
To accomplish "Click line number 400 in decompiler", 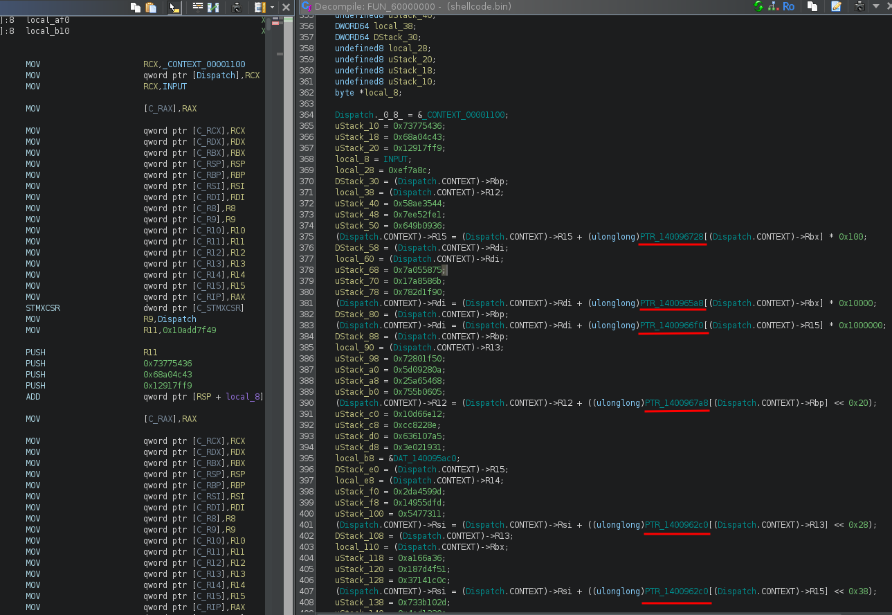I will 306,514.
